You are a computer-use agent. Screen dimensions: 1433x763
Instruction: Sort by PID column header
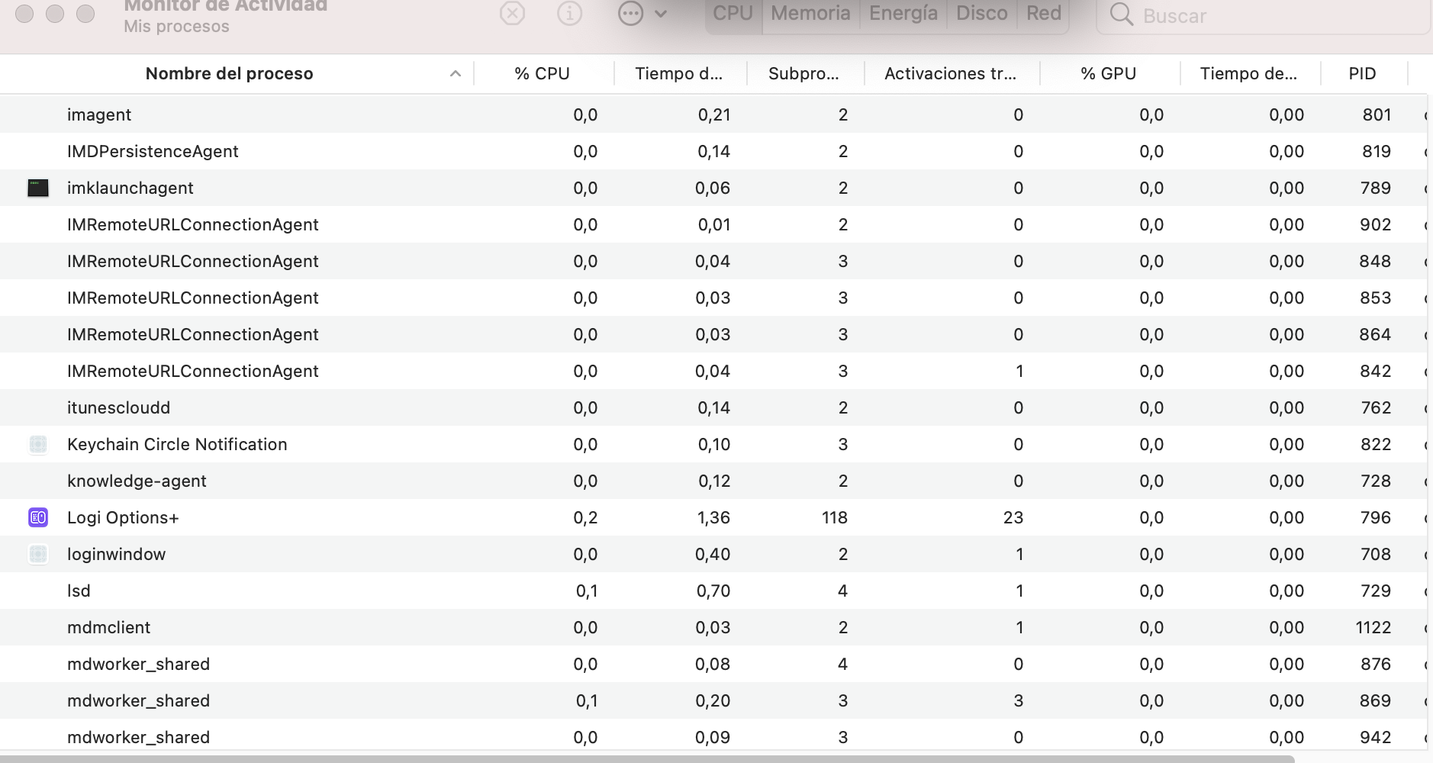(1362, 74)
